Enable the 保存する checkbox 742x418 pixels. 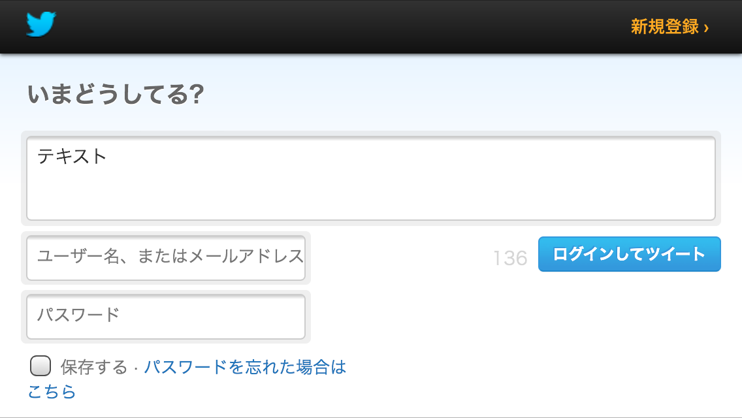40,366
